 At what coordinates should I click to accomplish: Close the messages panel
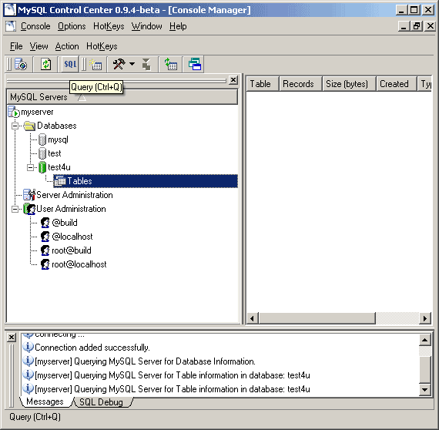(12, 337)
